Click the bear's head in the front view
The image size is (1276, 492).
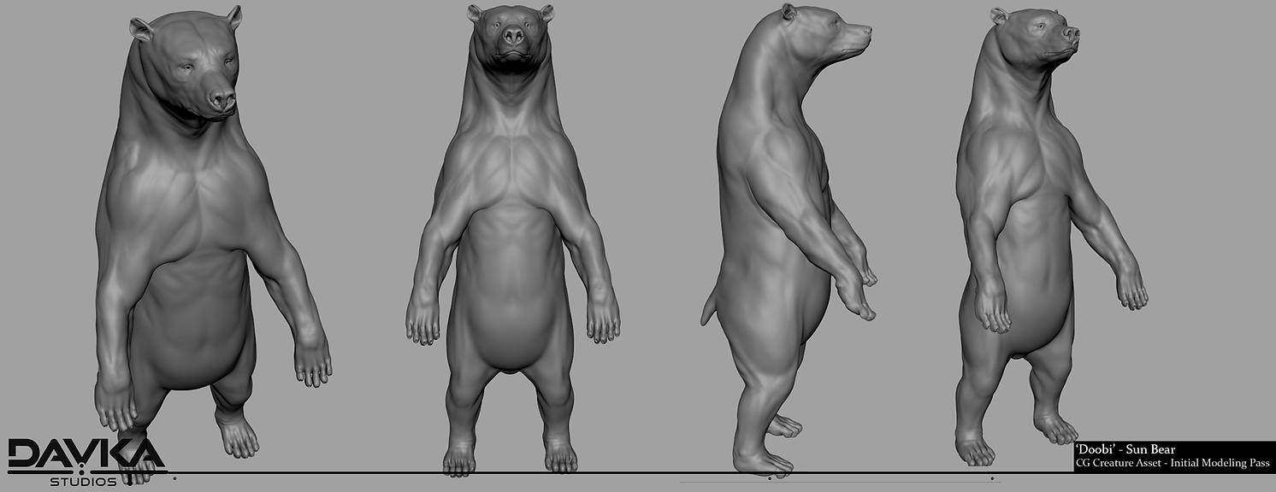click(511, 34)
